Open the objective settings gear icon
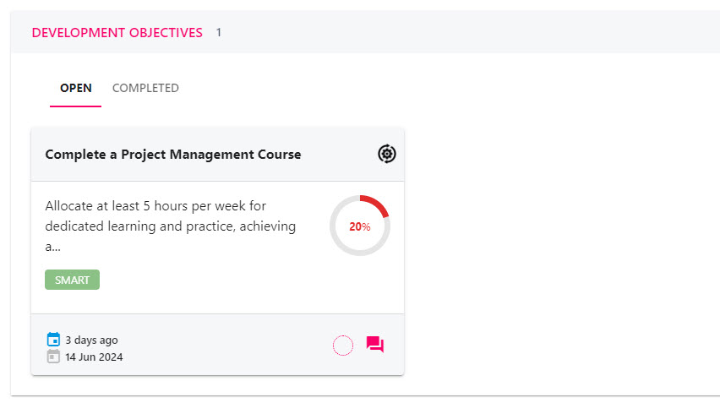The width and height of the screenshot is (720, 403). pos(387,154)
